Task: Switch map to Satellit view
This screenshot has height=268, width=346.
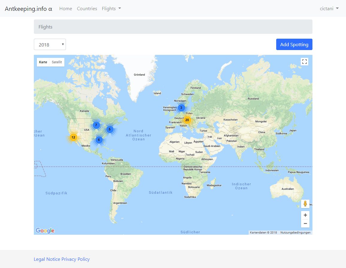Action: point(57,62)
